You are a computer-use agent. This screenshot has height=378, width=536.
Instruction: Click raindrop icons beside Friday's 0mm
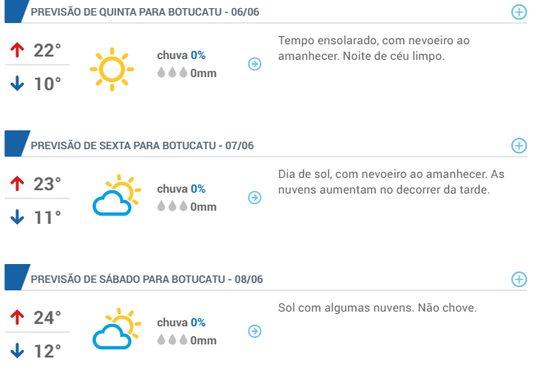172,206
